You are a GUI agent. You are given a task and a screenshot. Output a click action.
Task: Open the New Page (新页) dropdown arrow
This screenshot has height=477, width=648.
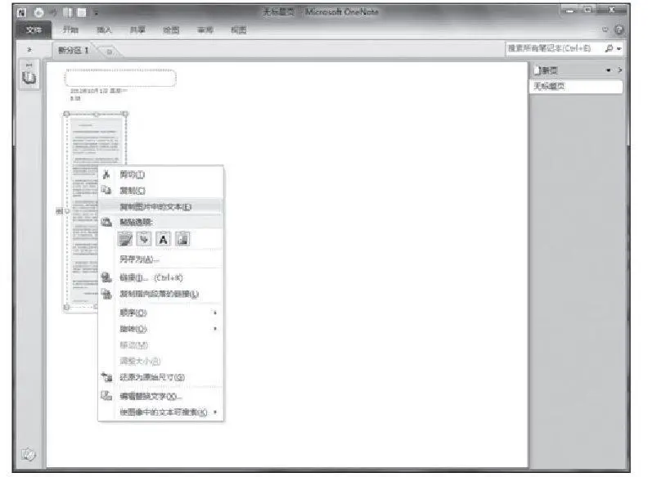click(608, 71)
